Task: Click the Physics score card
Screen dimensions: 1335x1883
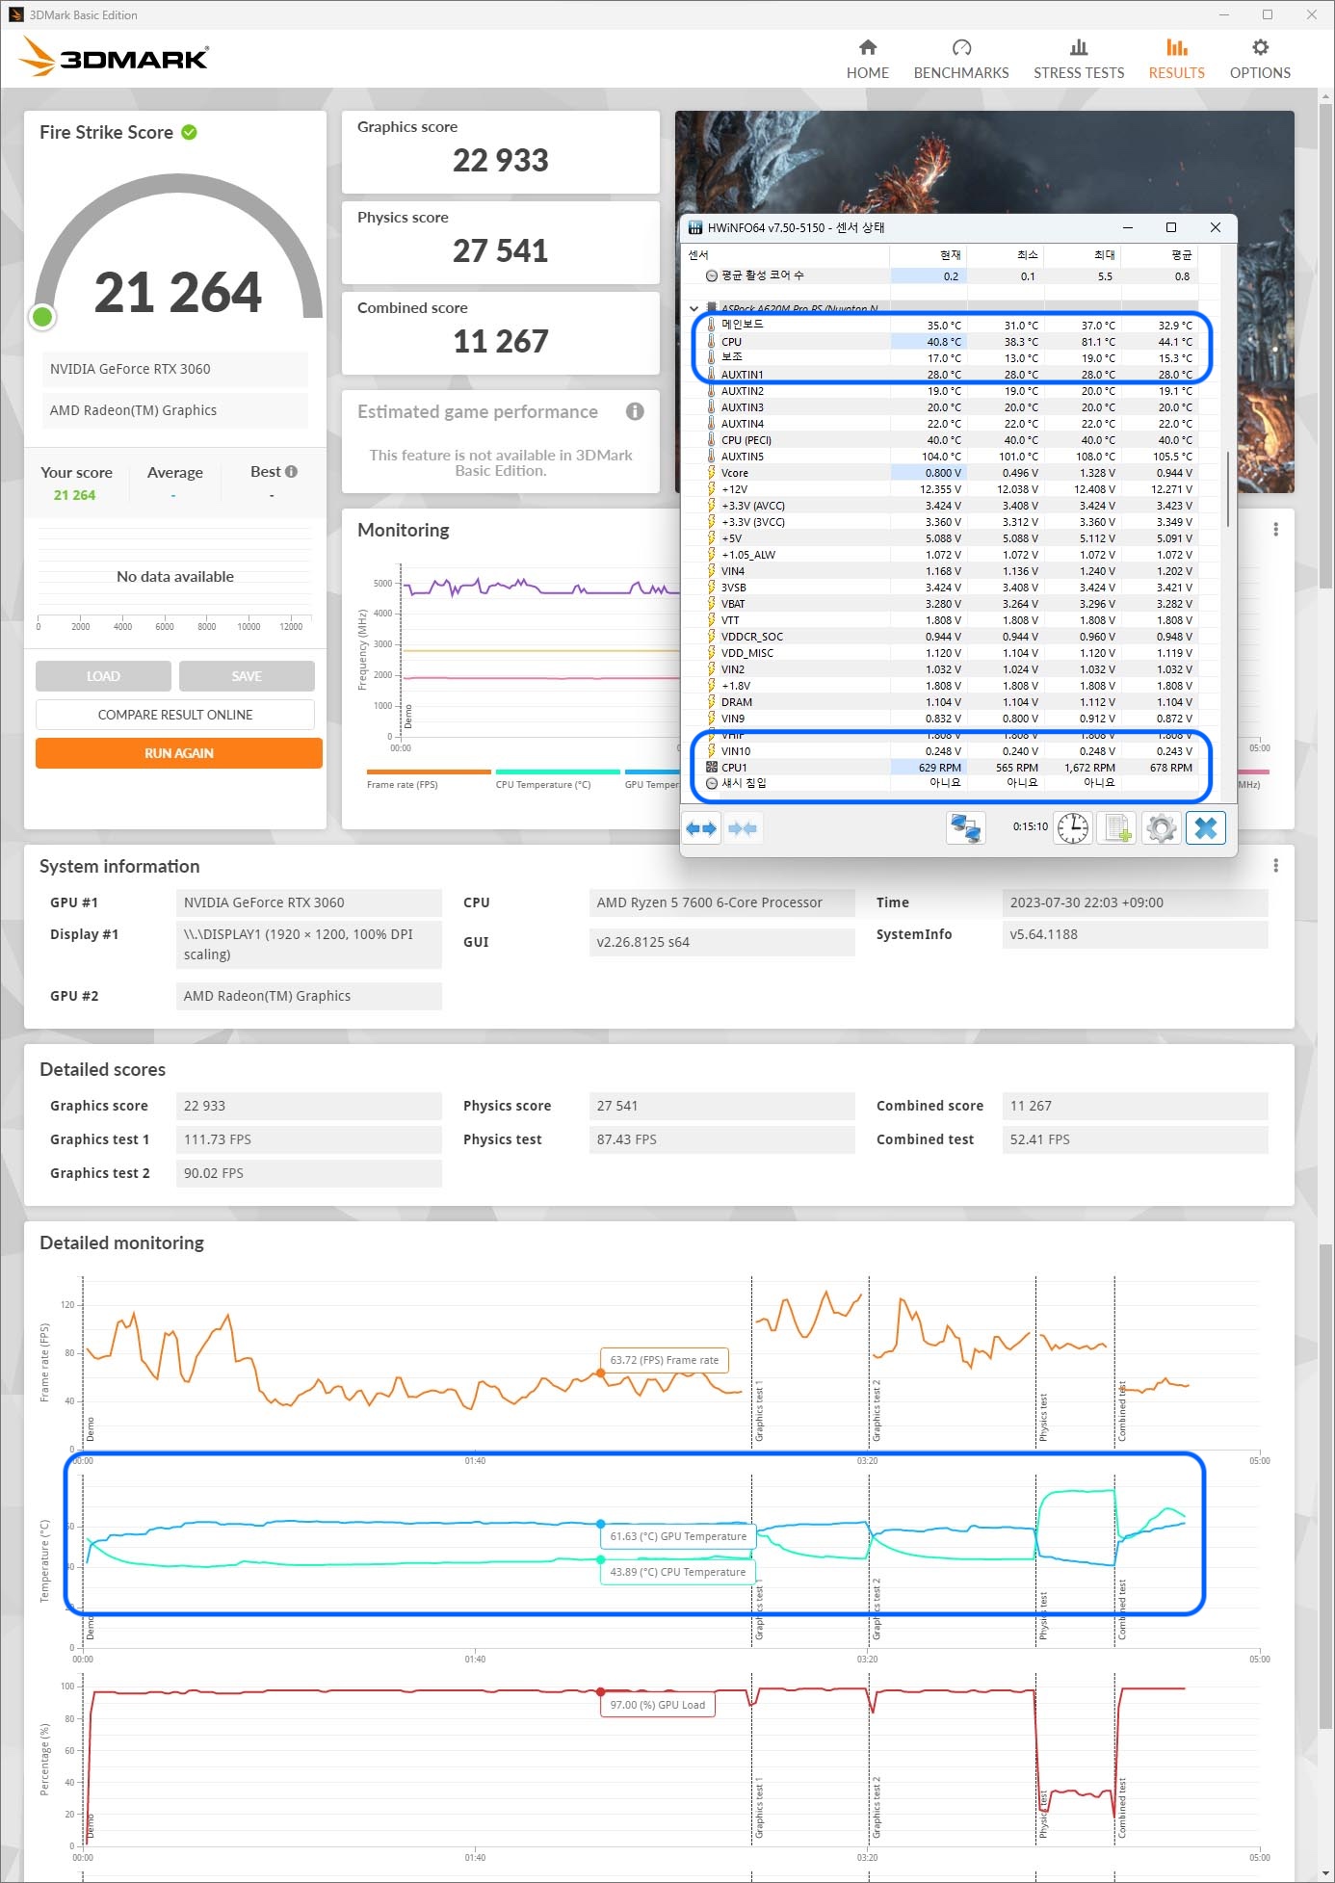Action: (x=501, y=243)
